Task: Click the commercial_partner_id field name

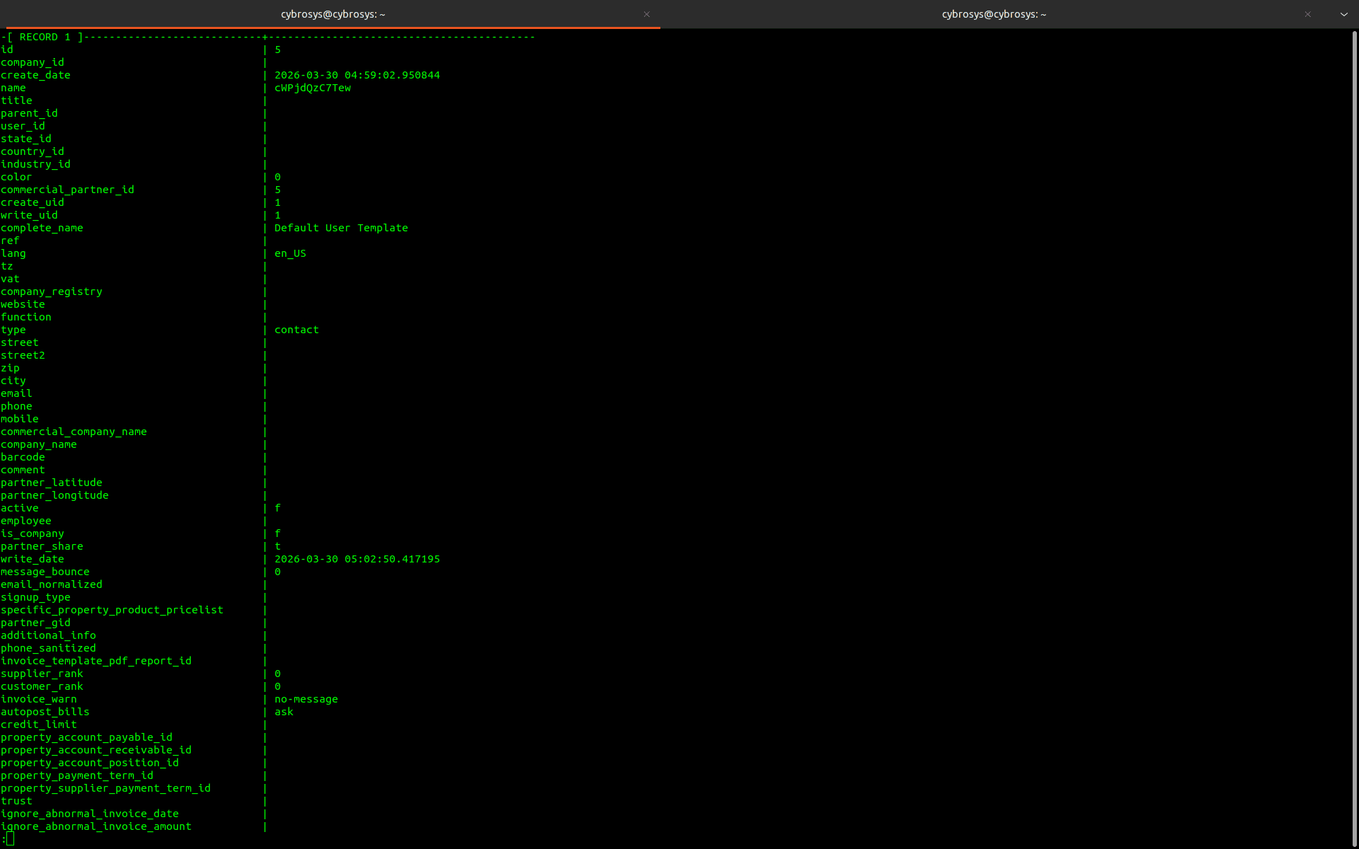Action: (x=67, y=190)
